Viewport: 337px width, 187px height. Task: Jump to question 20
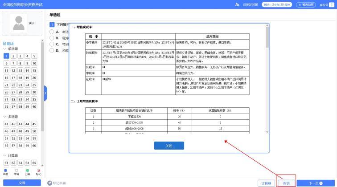[x=34, y=78]
